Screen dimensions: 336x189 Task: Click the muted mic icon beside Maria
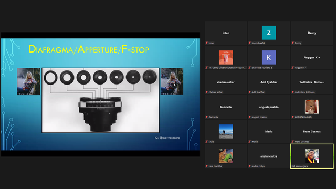250,141
